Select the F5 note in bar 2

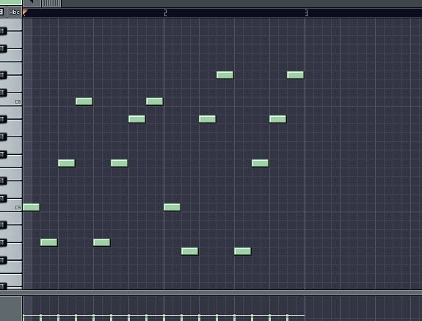click(x=261, y=163)
